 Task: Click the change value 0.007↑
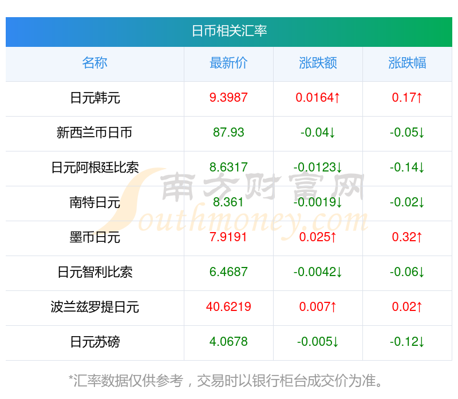tap(318, 306)
